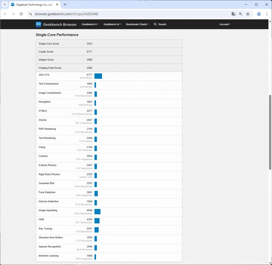Go back with the browser back arrow
The height and width of the screenshot is (265, 272).
point(5,14)
